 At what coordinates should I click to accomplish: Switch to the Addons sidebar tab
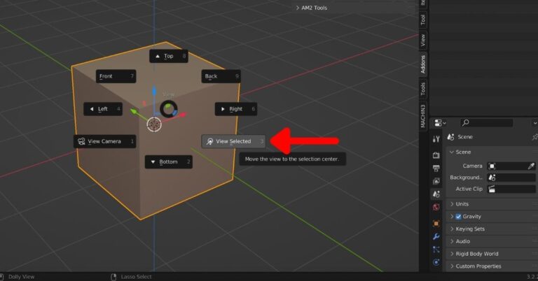423,64
